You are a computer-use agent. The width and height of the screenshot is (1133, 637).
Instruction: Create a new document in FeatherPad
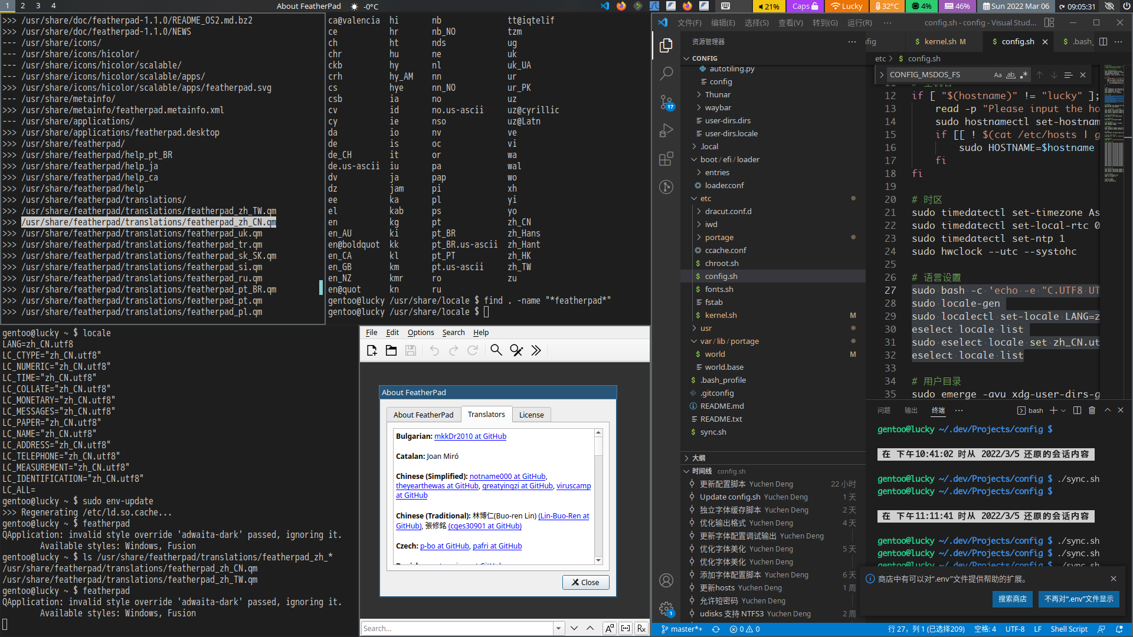(372, 350)
